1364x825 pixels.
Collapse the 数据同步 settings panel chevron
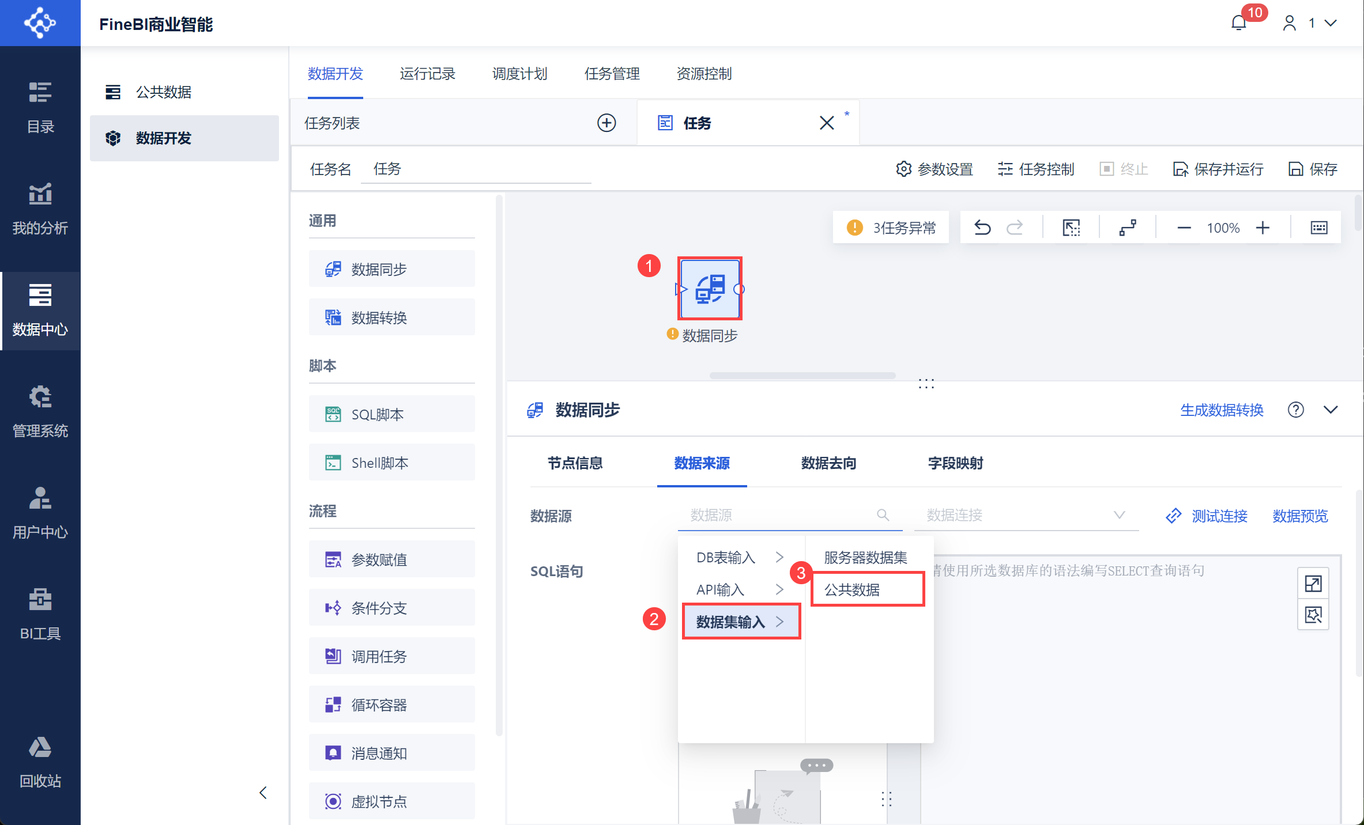[x=1331, y=410]
